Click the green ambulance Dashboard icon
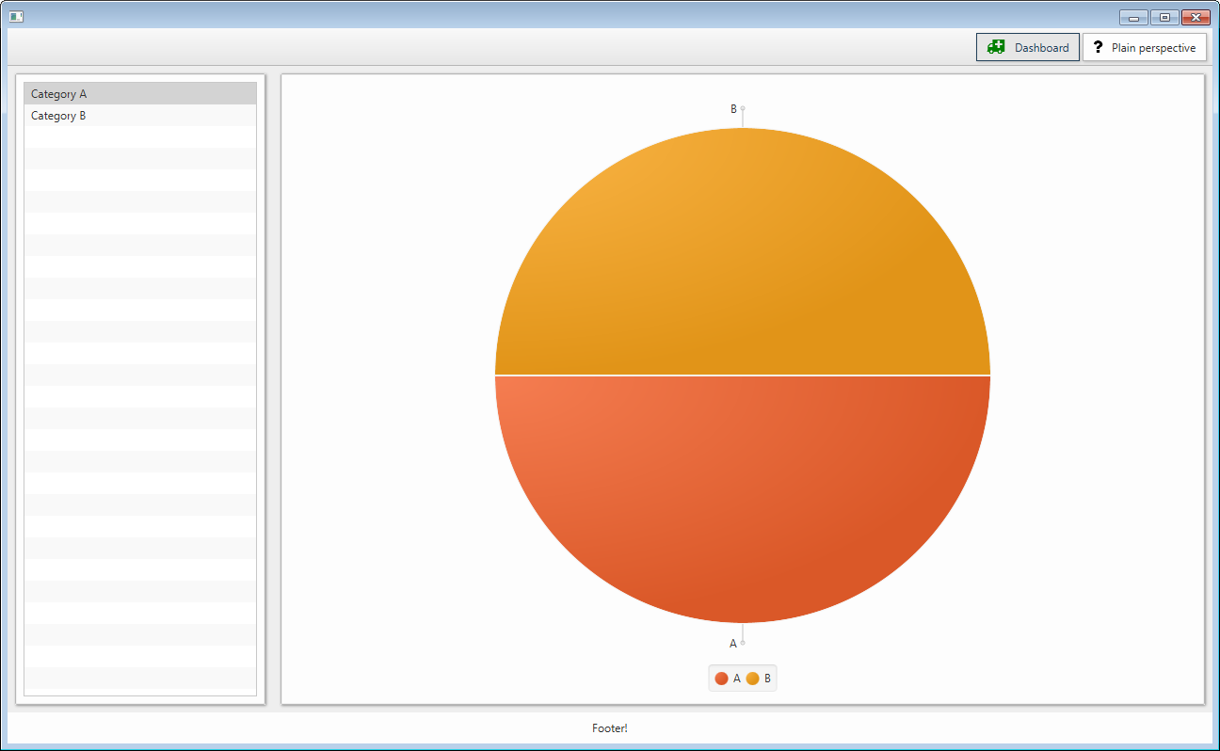The width and height of the screenshot is (1220, 751). 996,47
